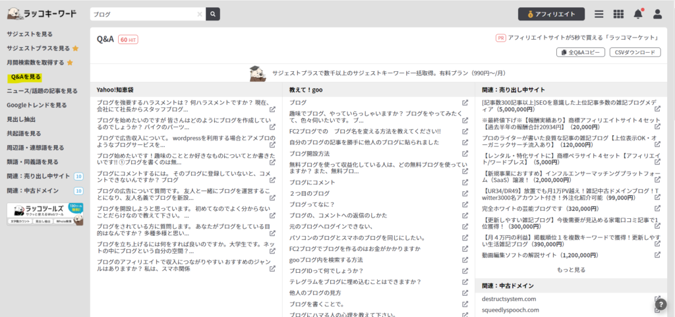The height and width of the screenshot is (317, 675).
Task: Open 'FC2ブログでブログを作るのはお金がかかりますか'
Action: pos(355,248)
